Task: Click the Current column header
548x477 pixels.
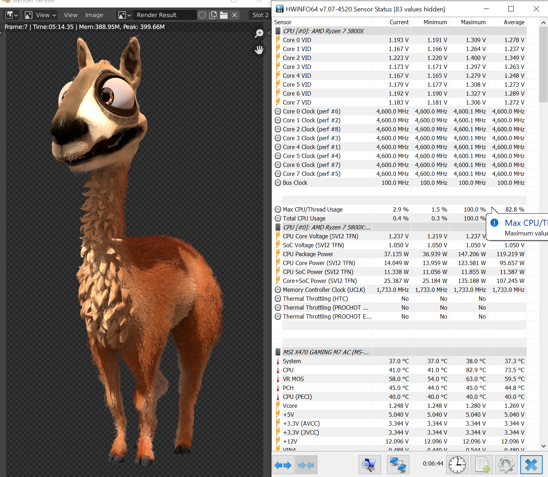Action: pyautogui.click(x=391, y=22)
